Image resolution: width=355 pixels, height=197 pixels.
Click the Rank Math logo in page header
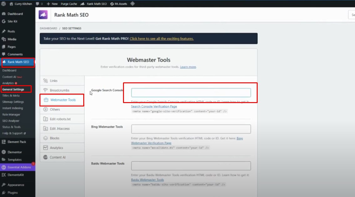[43, 15]
